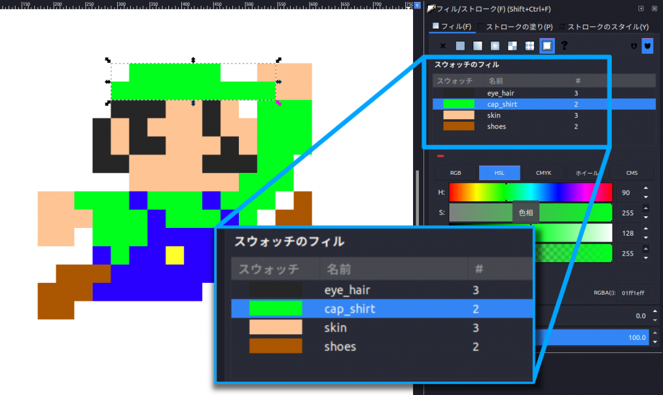Select the eye_hair swatch row

(x=544, y=93)
